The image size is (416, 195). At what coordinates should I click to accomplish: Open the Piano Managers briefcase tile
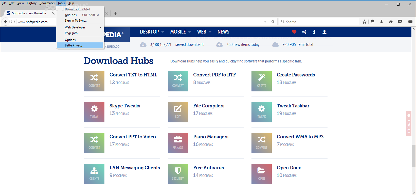[178, 143]
